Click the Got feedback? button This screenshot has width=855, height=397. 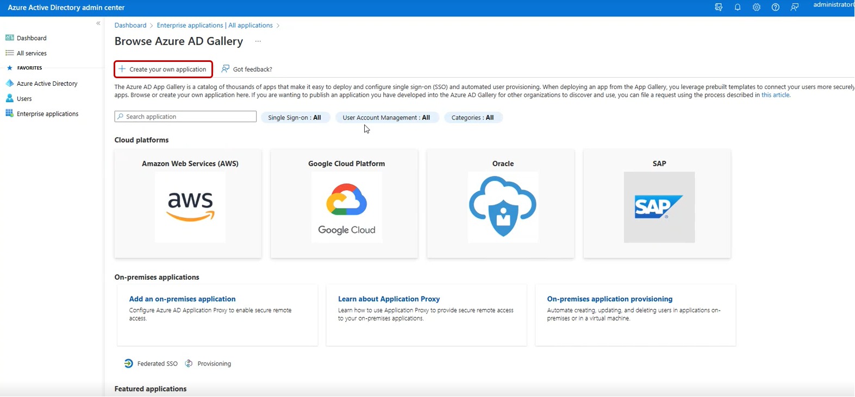click(247, 69)
